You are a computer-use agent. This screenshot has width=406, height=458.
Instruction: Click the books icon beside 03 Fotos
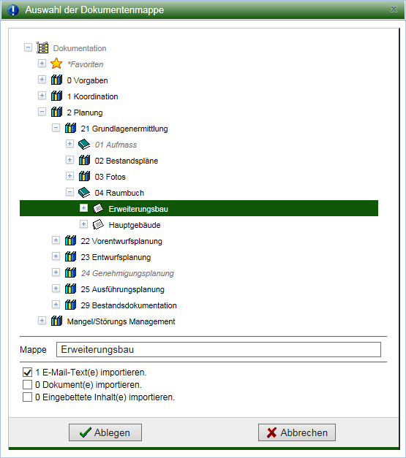(x=84, y=176)
